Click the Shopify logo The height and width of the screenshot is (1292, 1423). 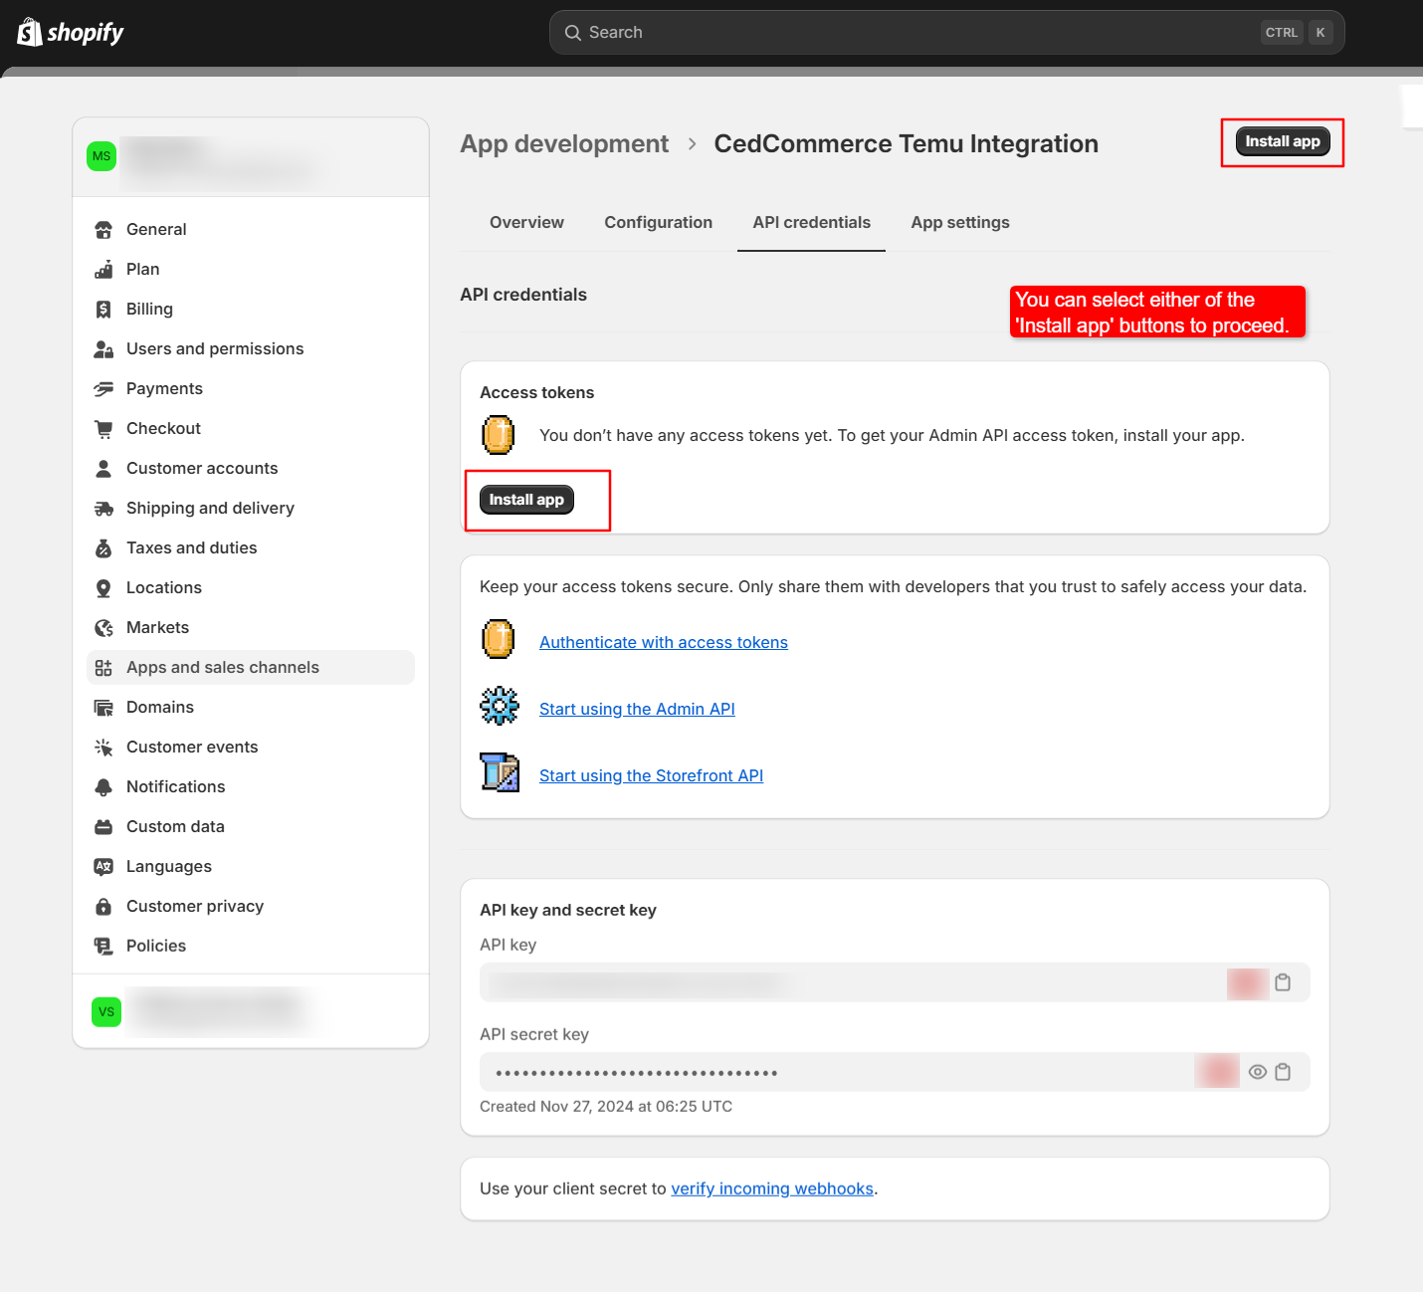click(x=70, y=32)
